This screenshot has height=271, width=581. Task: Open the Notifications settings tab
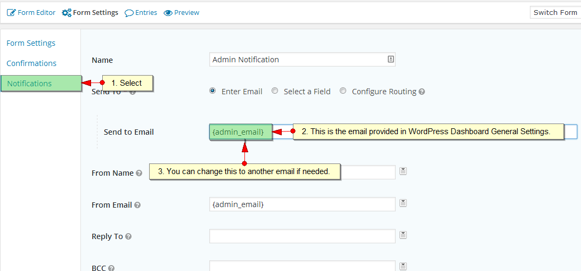30,84
